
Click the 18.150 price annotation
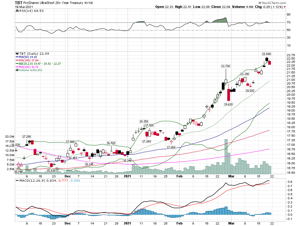144,122
